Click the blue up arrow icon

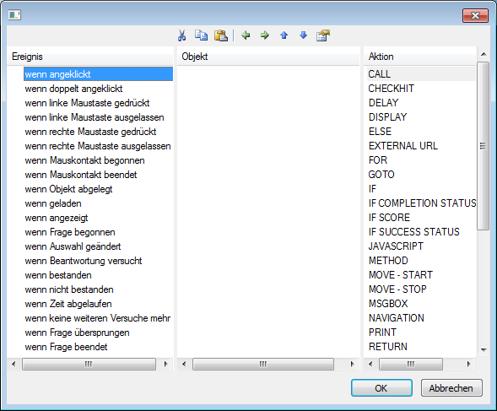point(284,35)
